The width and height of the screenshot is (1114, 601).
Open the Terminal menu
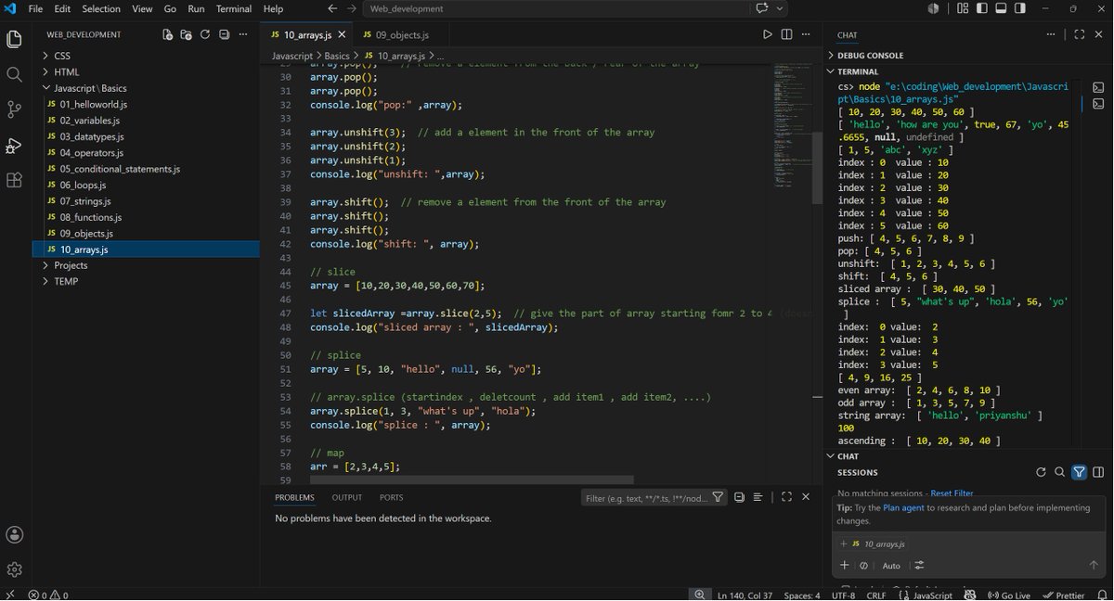coord(232,8)
